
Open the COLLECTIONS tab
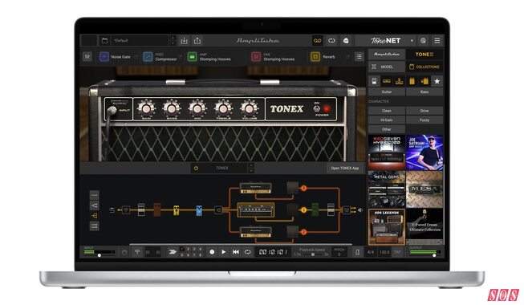click(424, 67)
